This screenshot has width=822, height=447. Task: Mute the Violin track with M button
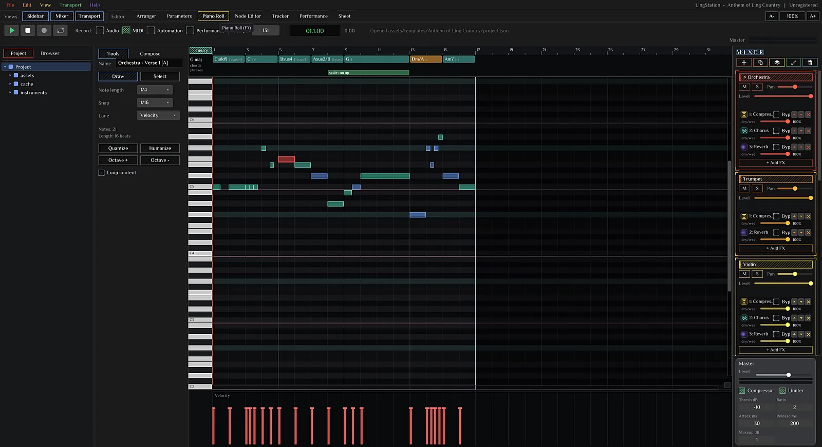(x=744, y=274)
